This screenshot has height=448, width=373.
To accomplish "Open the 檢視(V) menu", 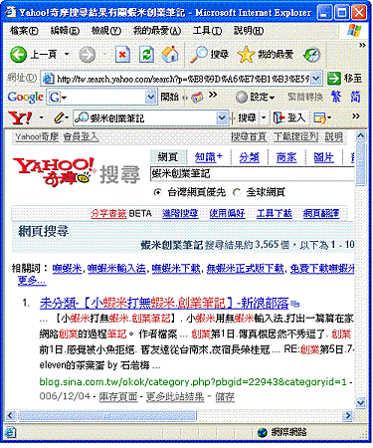I will point(106,31).
